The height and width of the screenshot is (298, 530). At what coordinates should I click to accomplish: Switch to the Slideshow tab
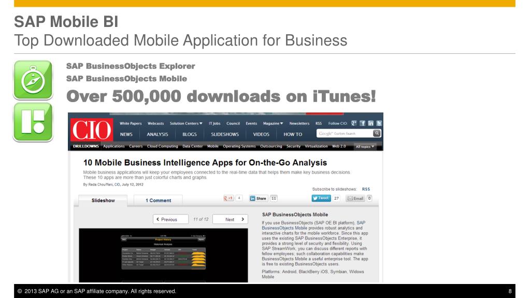pyautogui.click(x=103, y=200)
